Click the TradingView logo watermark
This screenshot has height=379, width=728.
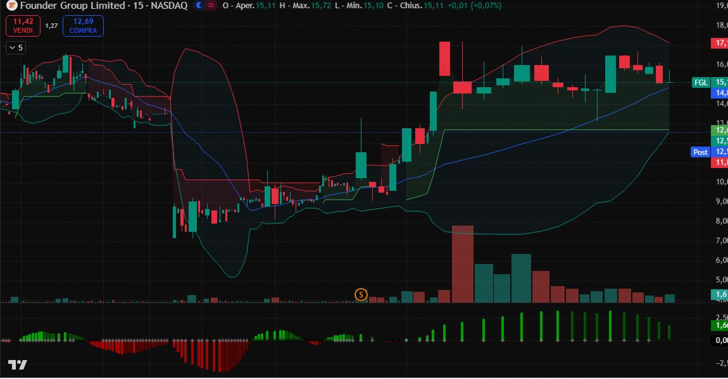18,364
